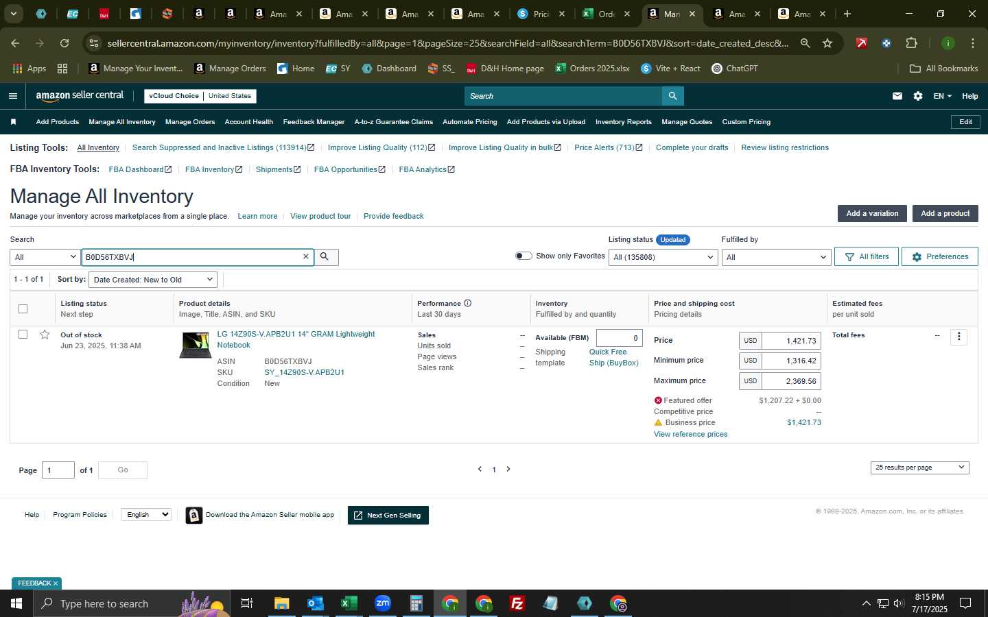Open a new browser tab
The image size is (988, 617).
pos(847,14)
